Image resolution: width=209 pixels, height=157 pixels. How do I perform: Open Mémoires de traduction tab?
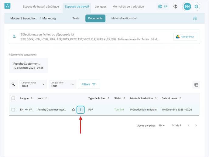click(x=128, y=7)
